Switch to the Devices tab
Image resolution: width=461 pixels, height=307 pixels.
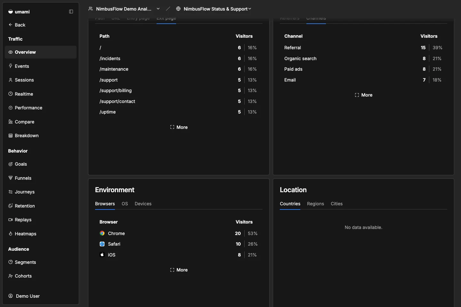pyautogui.click(x=143, y=204)
